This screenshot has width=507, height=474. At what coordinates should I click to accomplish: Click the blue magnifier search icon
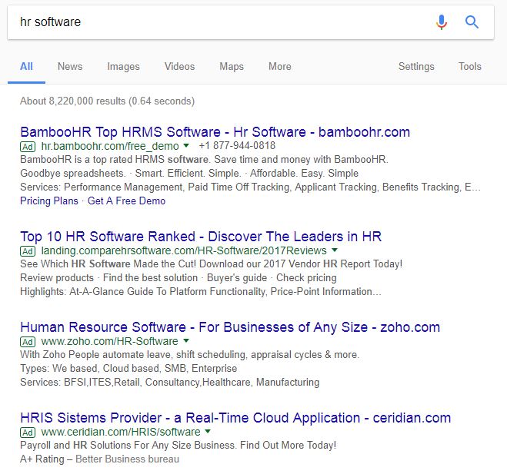coord(472,22)
